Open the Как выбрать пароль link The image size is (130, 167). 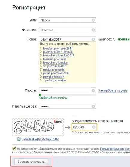coord(113,90)
